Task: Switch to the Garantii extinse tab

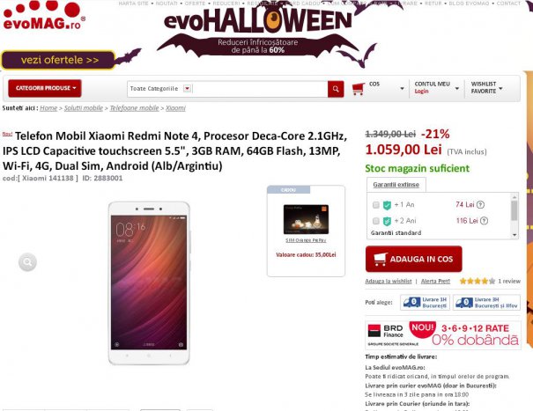Action: 396,185
